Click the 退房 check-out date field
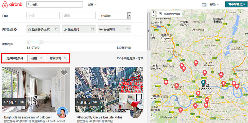Screen dimensions: 248x123 tap(79, 16)
